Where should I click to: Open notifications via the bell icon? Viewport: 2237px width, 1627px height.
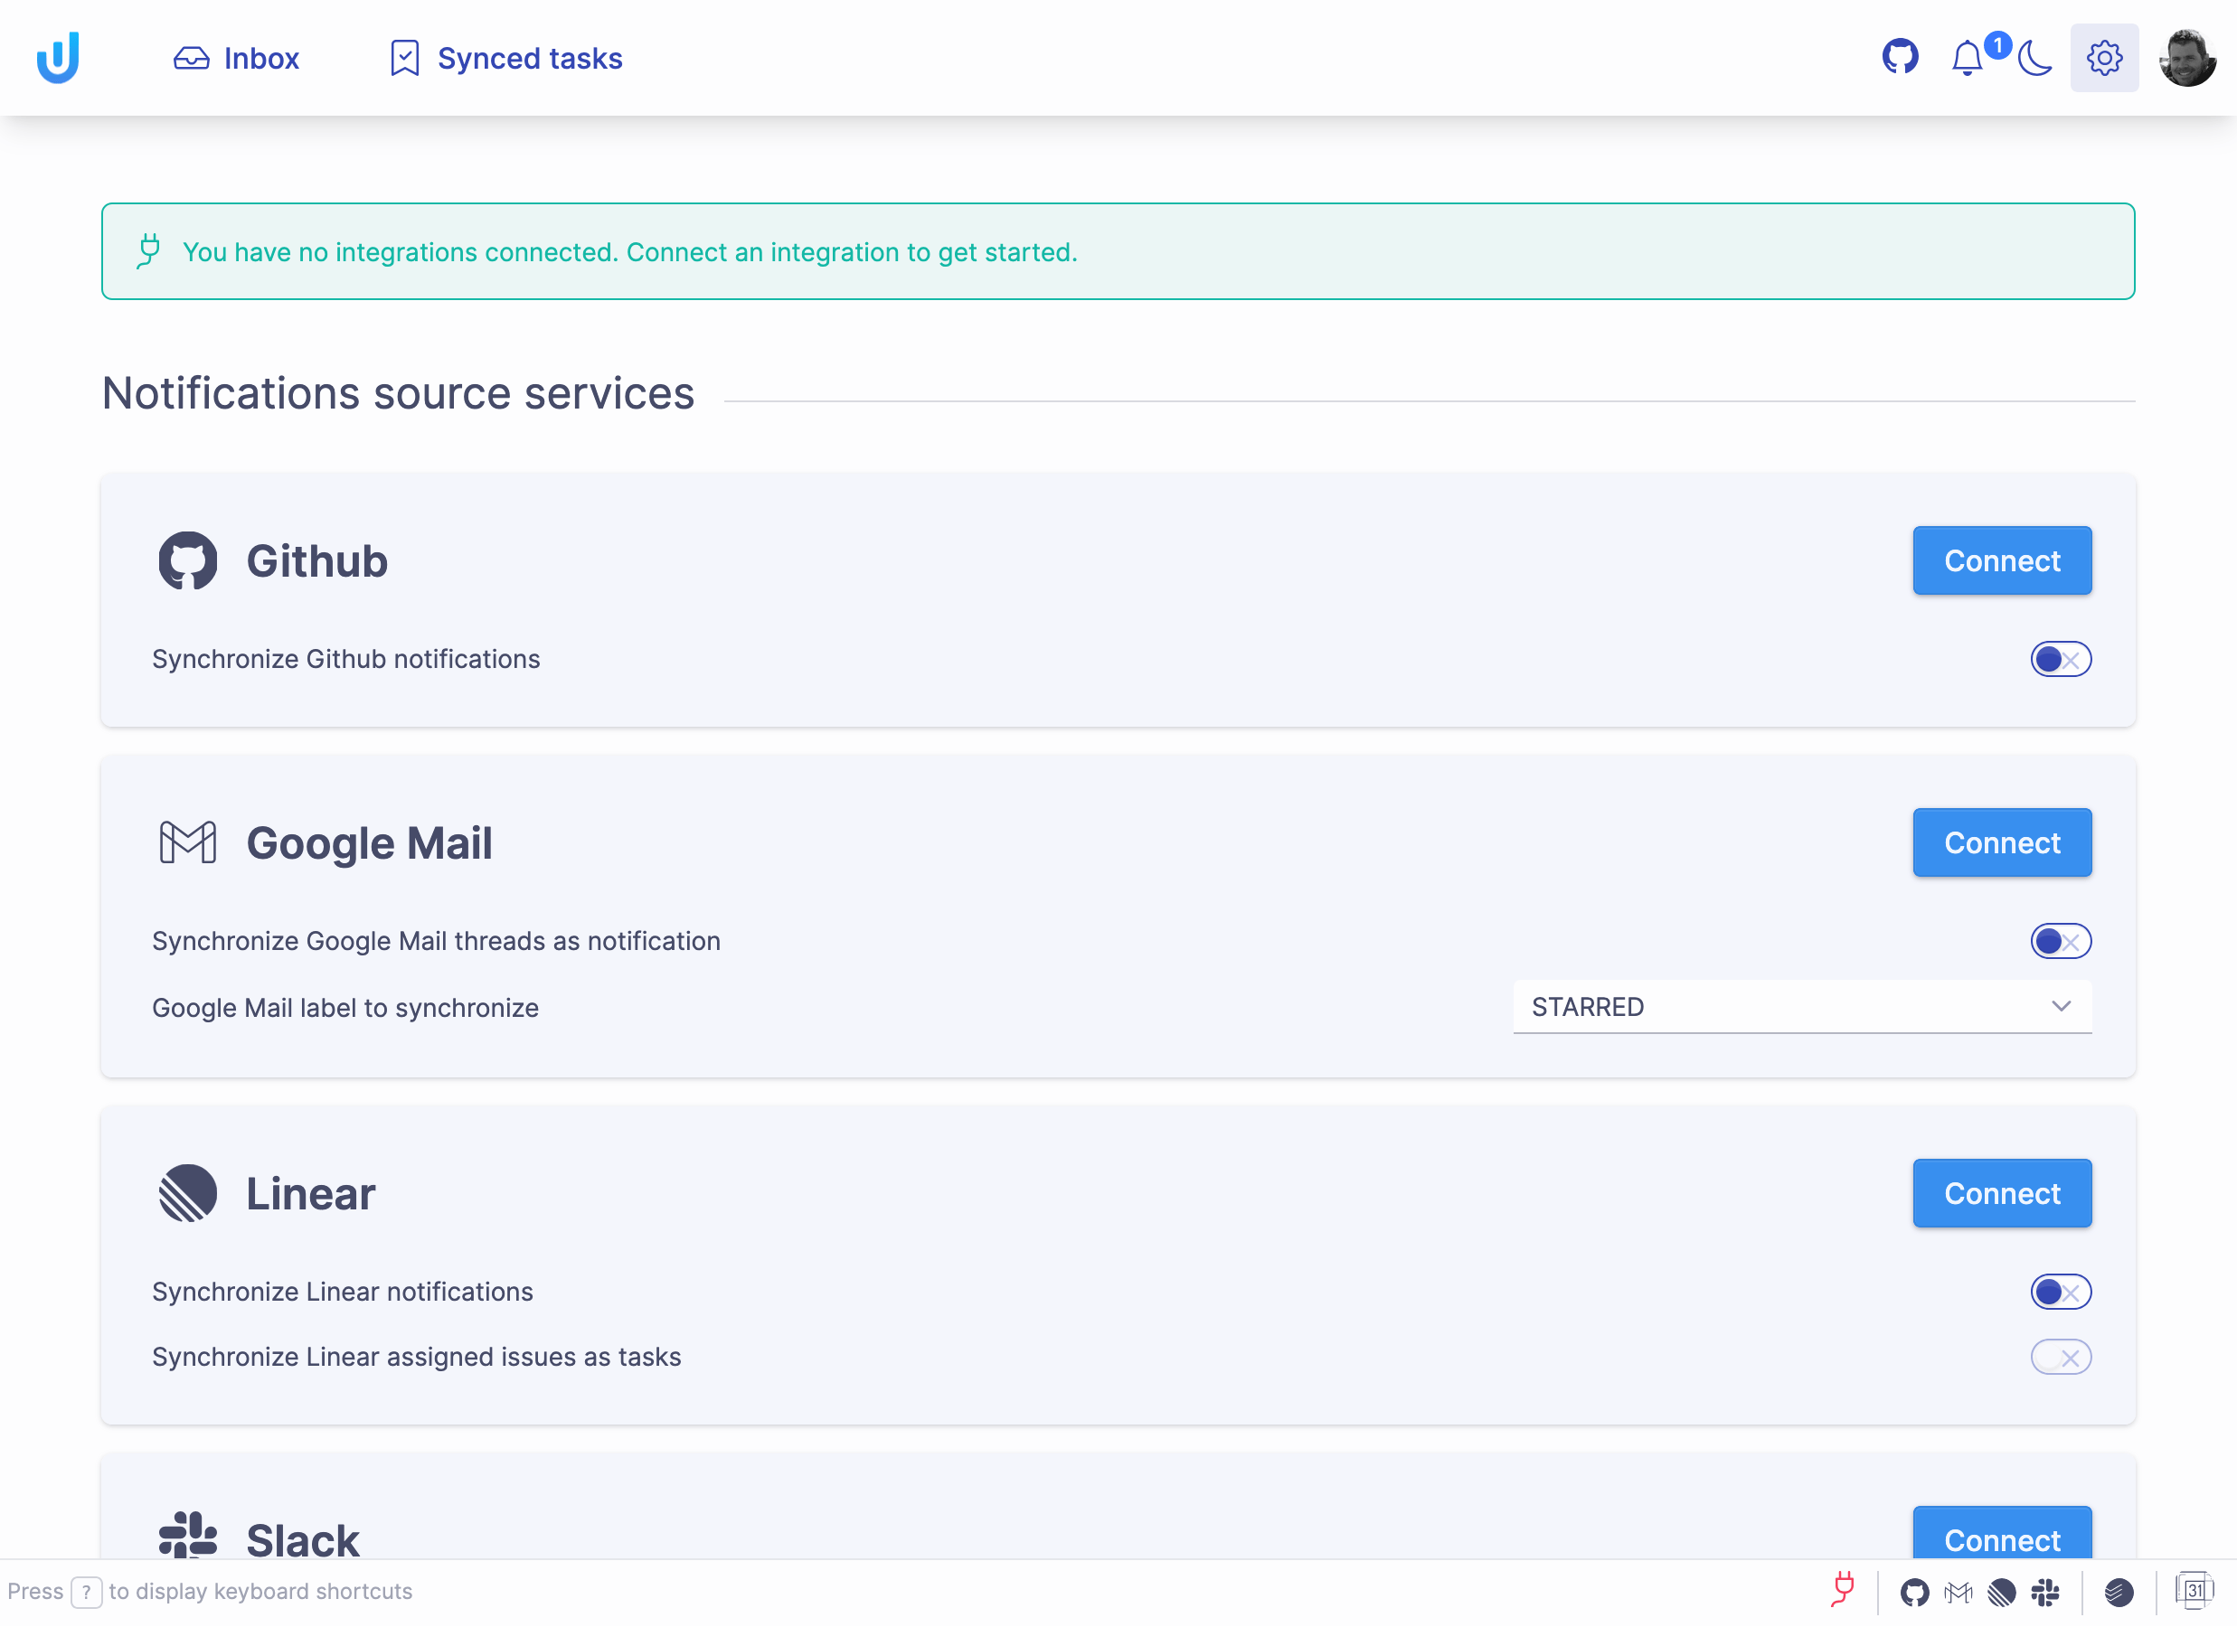(1968, 58)
